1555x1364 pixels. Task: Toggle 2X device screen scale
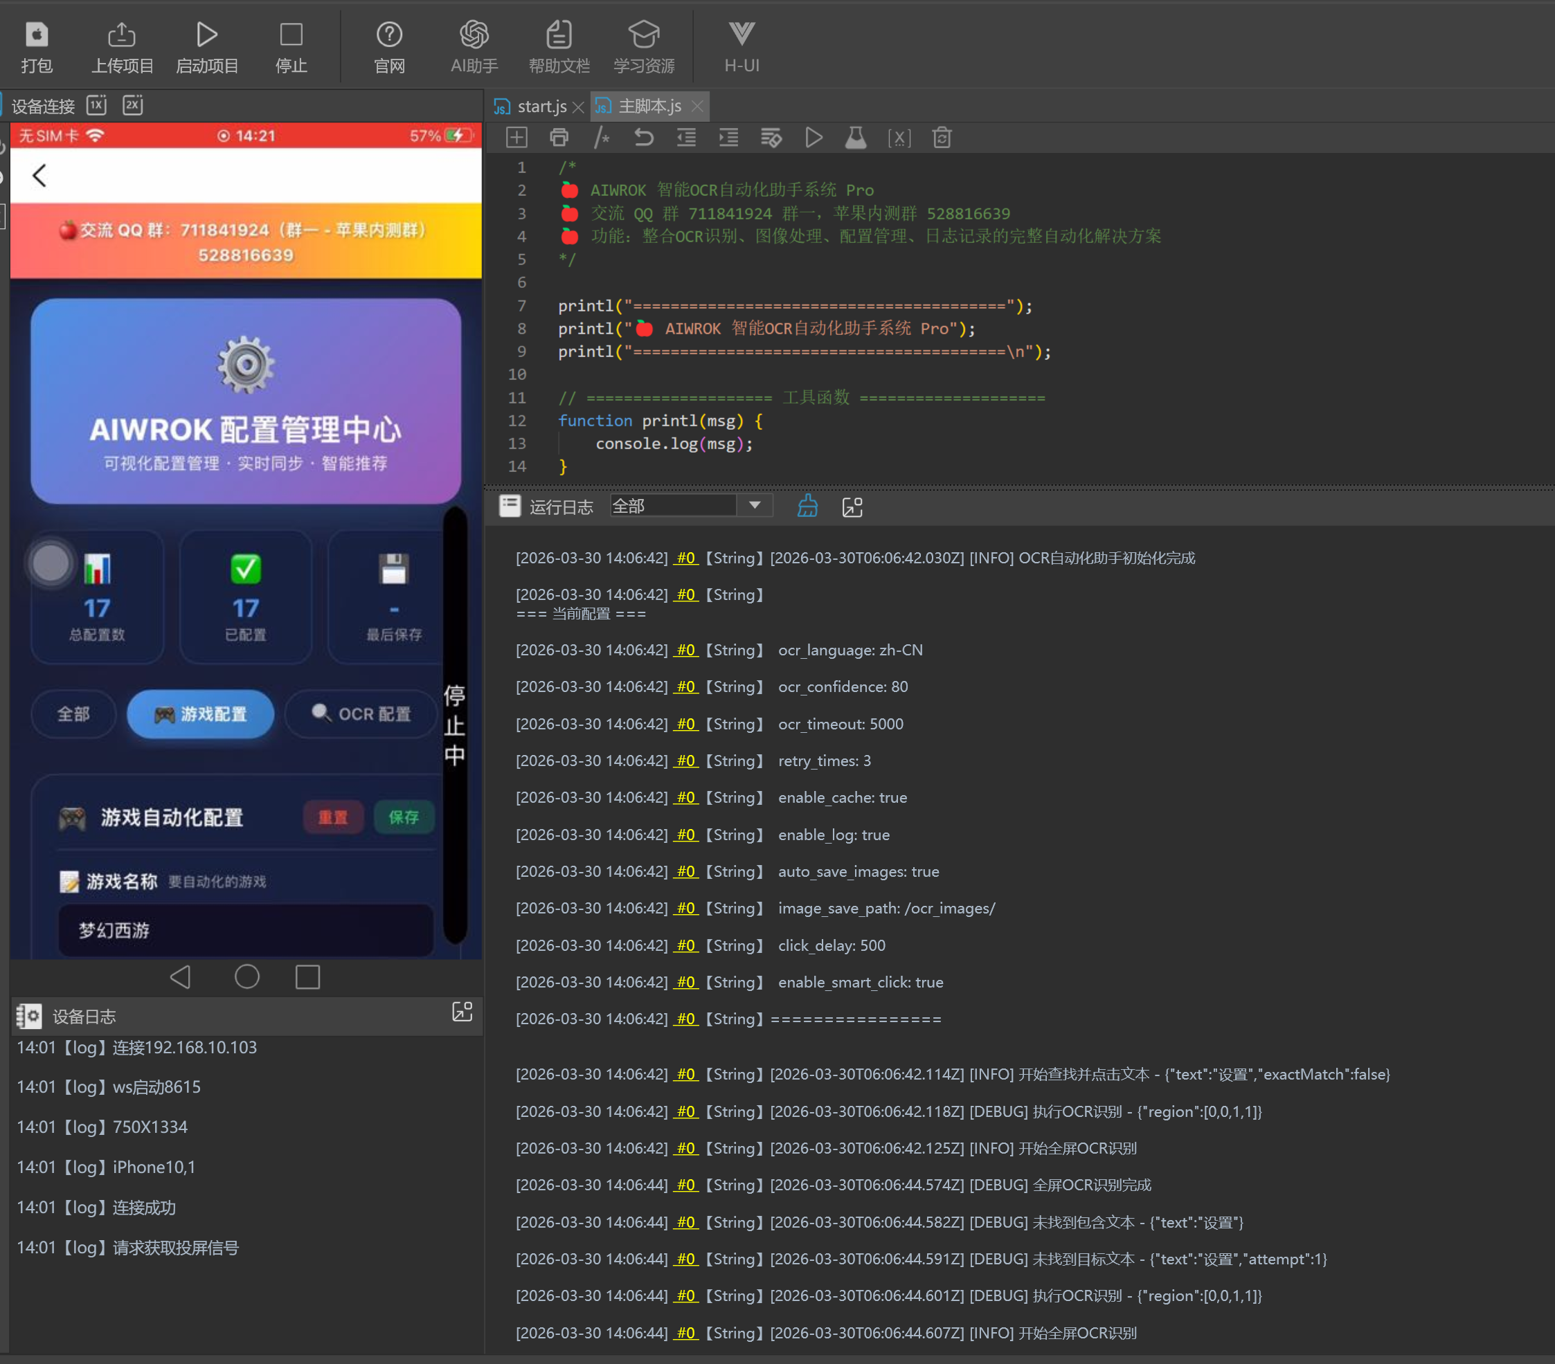132,105
